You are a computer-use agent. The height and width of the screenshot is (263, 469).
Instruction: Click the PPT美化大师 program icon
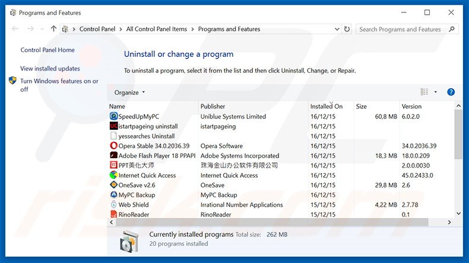tap(113, 165)
